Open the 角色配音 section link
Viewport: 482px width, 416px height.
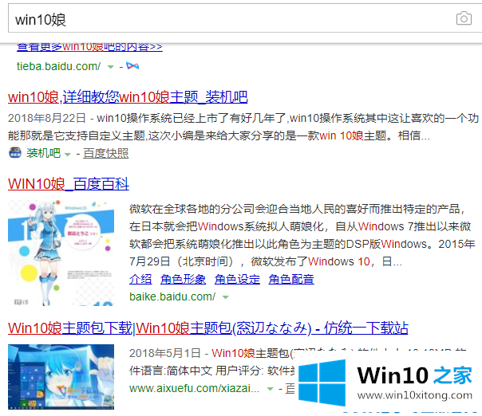pyautogui.click(x=291, y=279)
